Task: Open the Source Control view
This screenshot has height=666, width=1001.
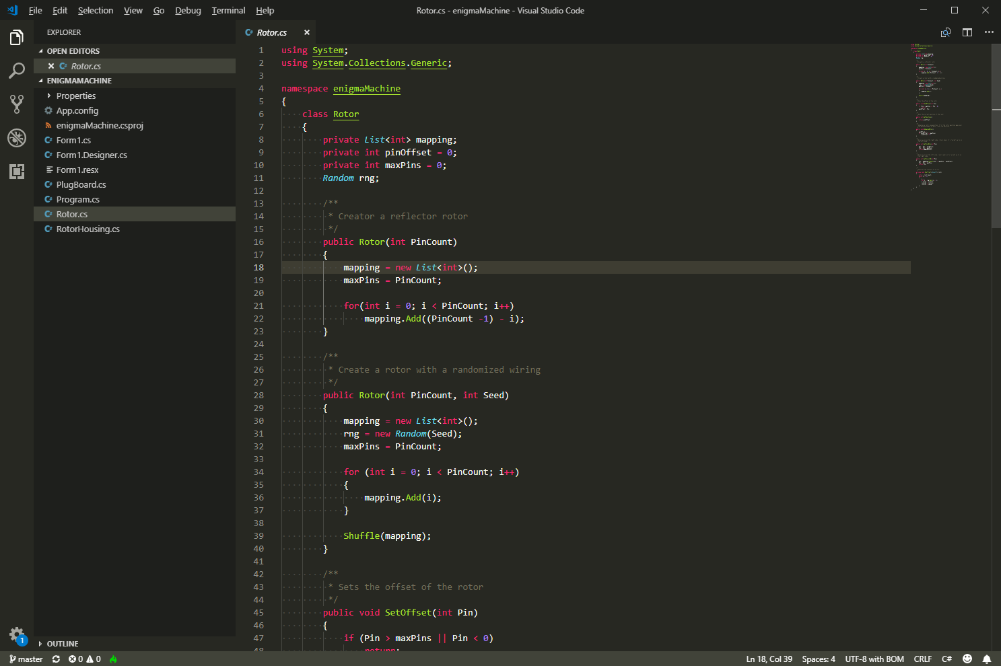Action: pos(17,104)
